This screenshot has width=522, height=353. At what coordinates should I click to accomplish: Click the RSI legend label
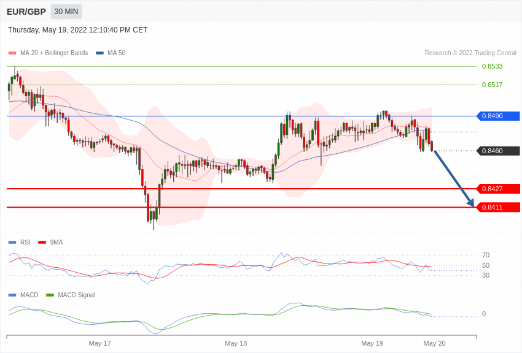point(25,243)
